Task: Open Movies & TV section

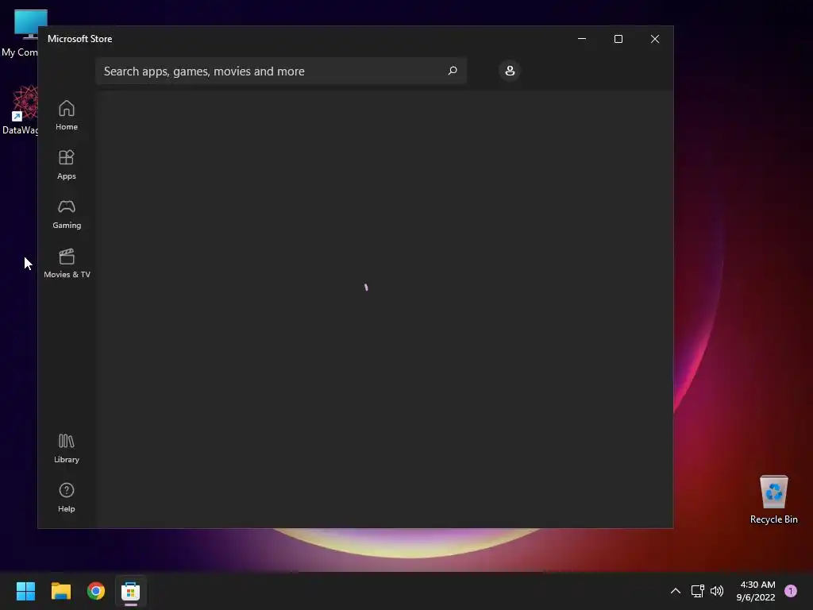Action: click(x=67, y=264)
